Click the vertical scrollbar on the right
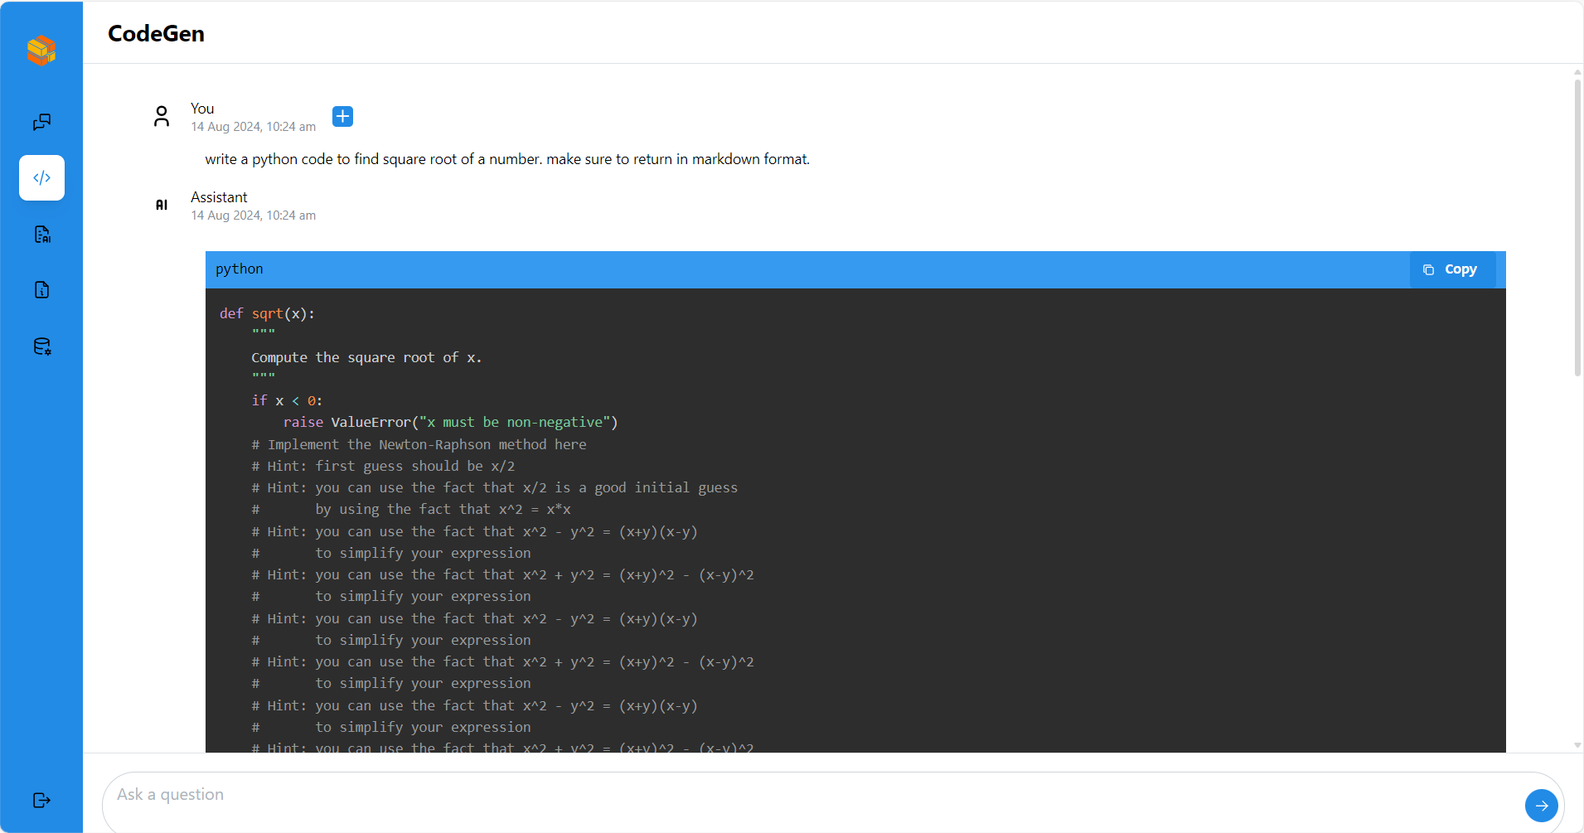Image resolution: width=1584 pixels, height=833 pixels. (x=1576, y=224)
